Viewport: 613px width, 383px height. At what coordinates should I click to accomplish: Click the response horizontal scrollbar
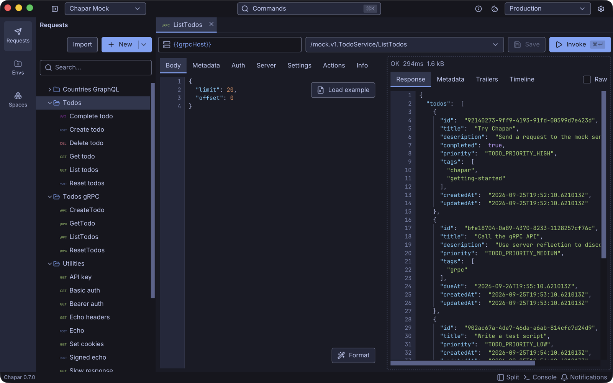[x=463, y=363]
